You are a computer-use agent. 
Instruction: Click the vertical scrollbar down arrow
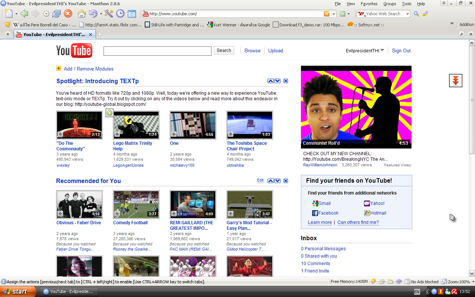pos(472,274)
